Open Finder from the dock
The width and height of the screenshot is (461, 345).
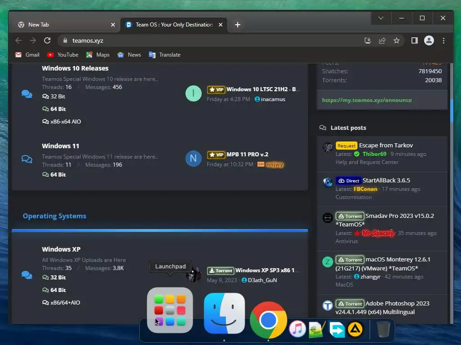[x=224, y=313]
